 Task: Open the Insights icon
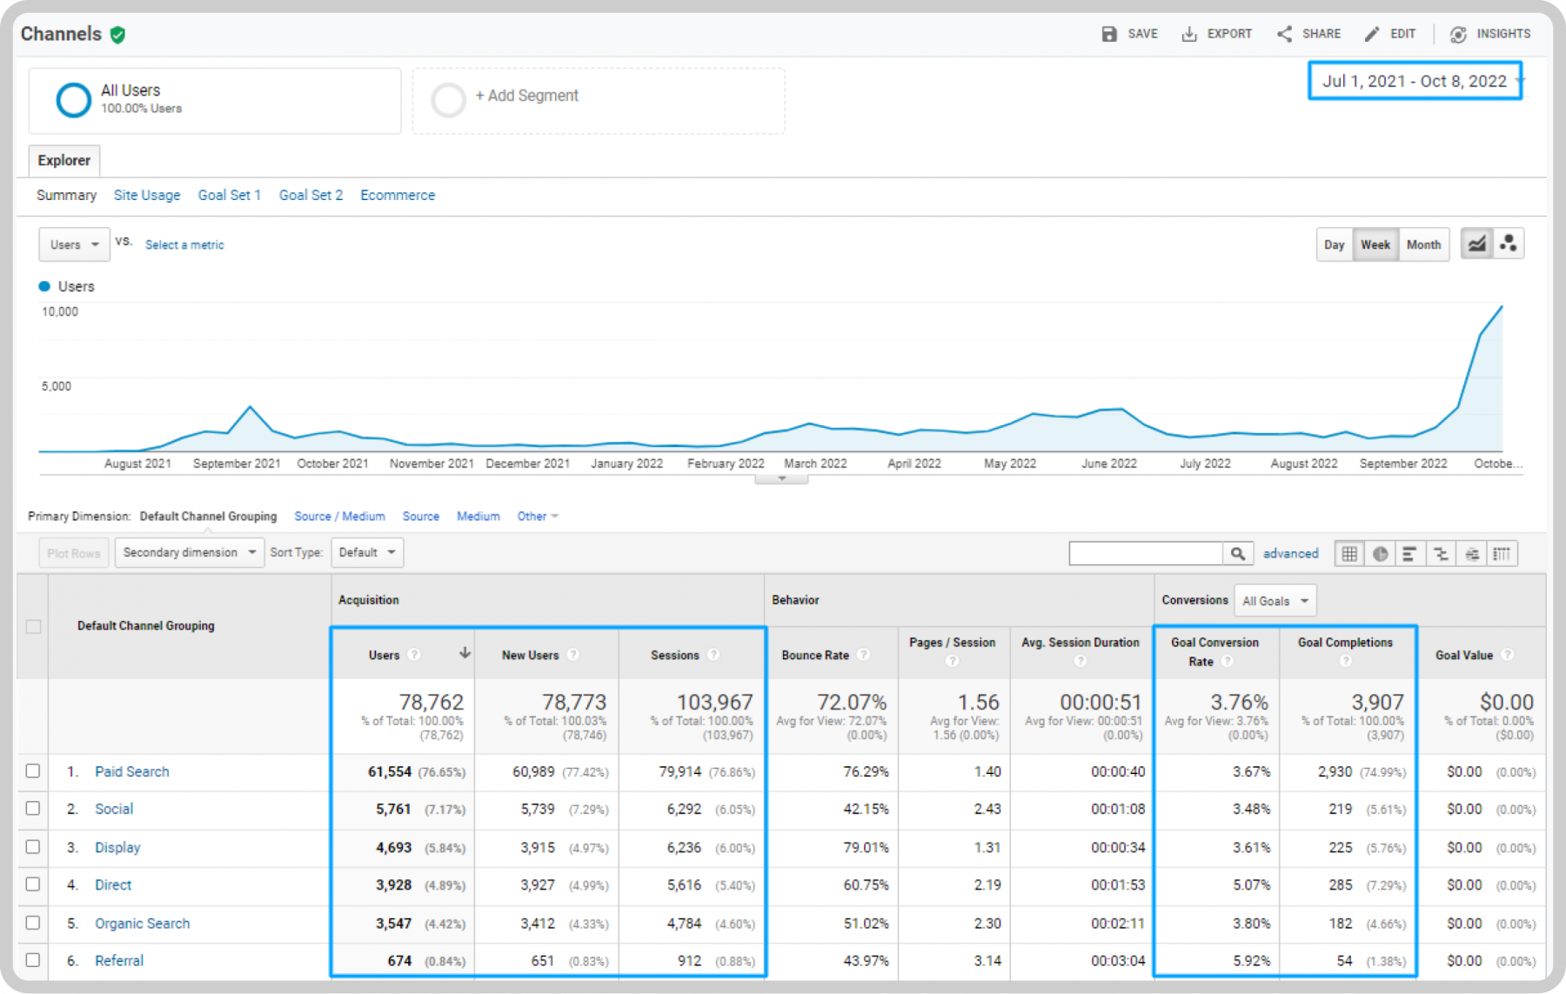point(1459,34)
